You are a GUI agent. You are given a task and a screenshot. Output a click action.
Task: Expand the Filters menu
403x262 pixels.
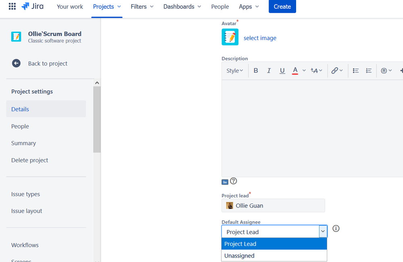[142, 7]
